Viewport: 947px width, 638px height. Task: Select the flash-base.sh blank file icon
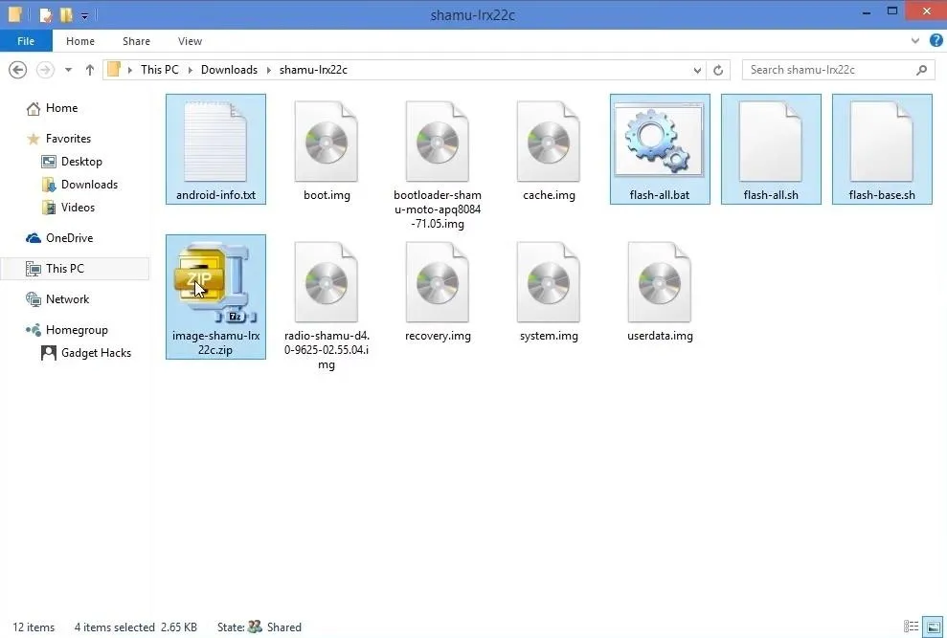tap(882, 143)
